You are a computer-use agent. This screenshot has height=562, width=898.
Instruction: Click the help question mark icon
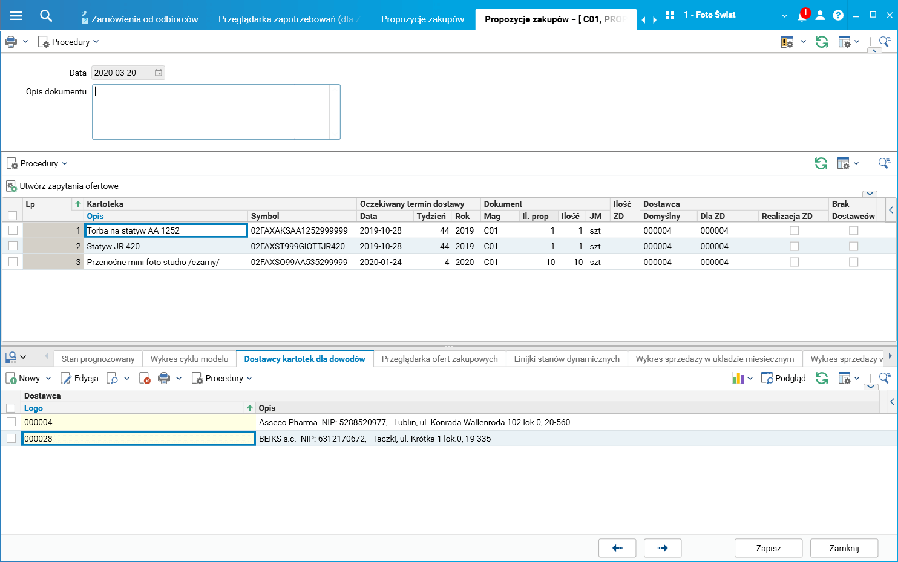(838, 16)
